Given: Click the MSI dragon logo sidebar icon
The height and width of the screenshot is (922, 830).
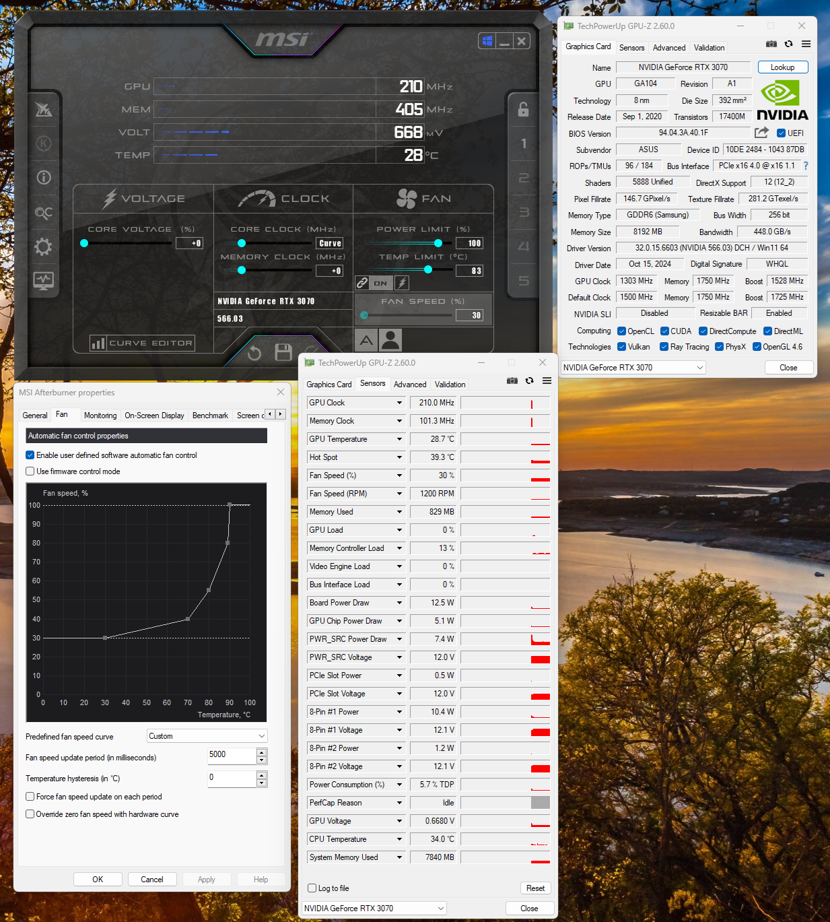Looking at the screenshot, I should (x=44, y=109).
